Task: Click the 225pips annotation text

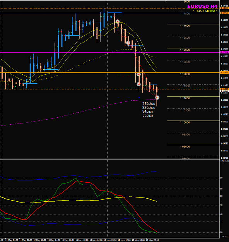Action: 149,108
